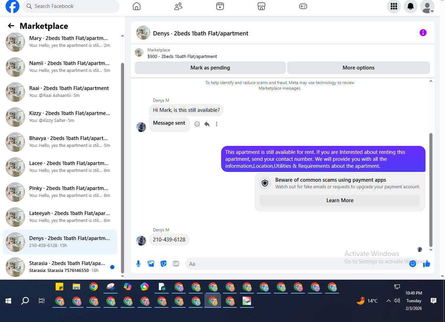Screen dimensions: 445x322
Task: Click the shield icon in scam warning
Action: pyautogui.click(x=265, y=183)
